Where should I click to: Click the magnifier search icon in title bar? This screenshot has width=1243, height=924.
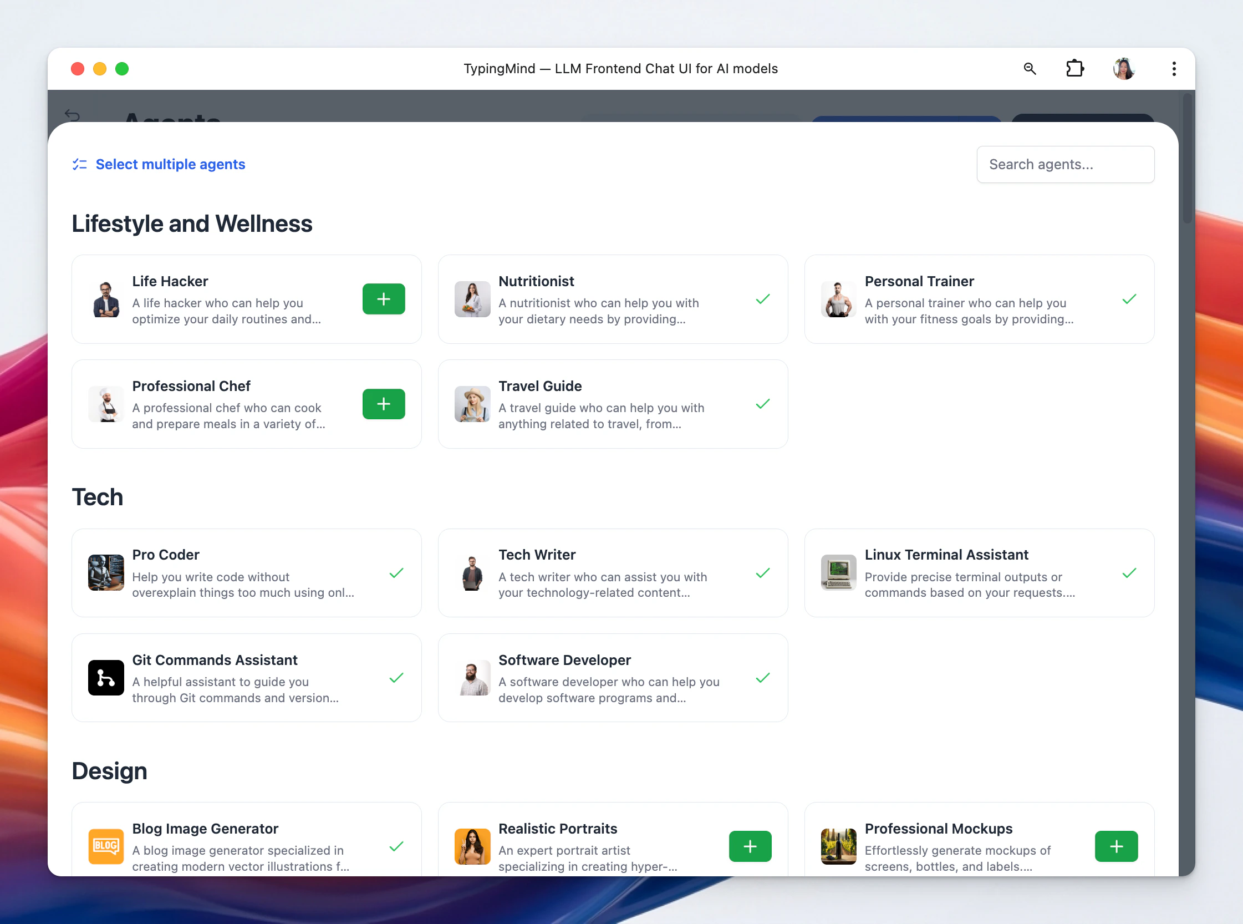click(1030, 69)
